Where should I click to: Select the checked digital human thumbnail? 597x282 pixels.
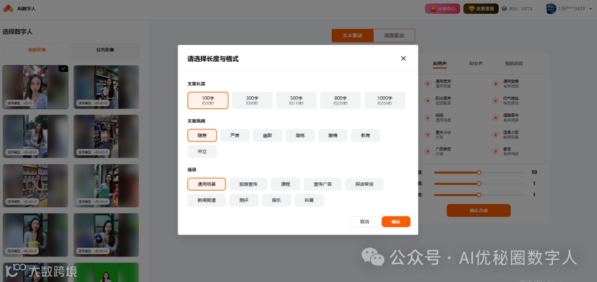pyautogui.click(x=35, y=87)
